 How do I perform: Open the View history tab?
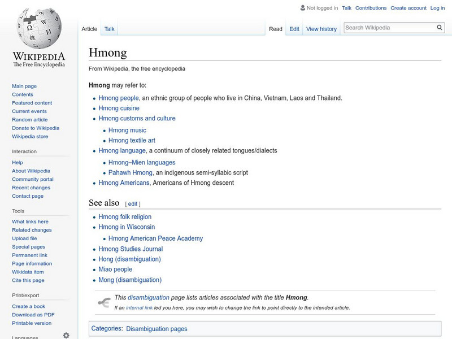(321, 29)
